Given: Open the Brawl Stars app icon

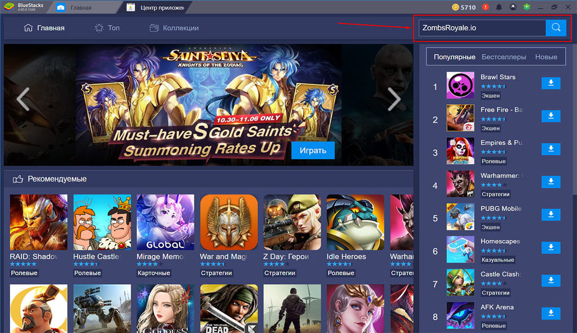Looking at the screenshot, I should [460, 86].
